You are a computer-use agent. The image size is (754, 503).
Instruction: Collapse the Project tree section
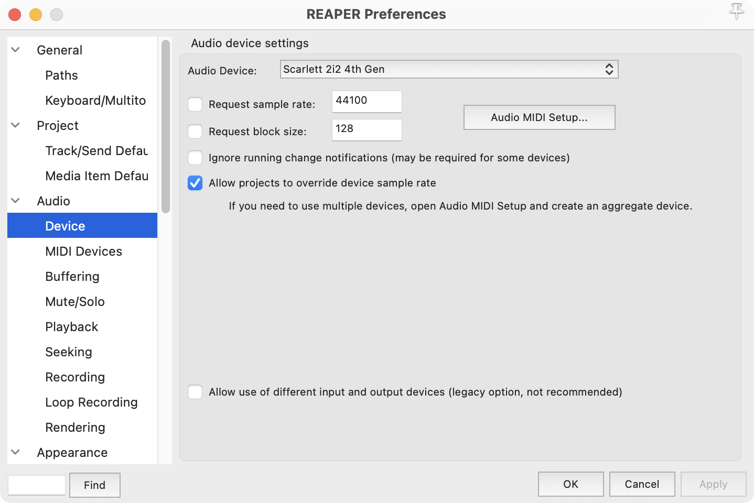pyautogui.click(x=16, y=125)
